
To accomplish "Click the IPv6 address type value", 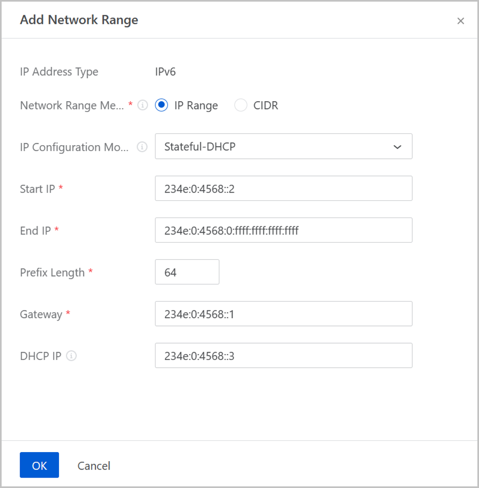I will 165,72.
